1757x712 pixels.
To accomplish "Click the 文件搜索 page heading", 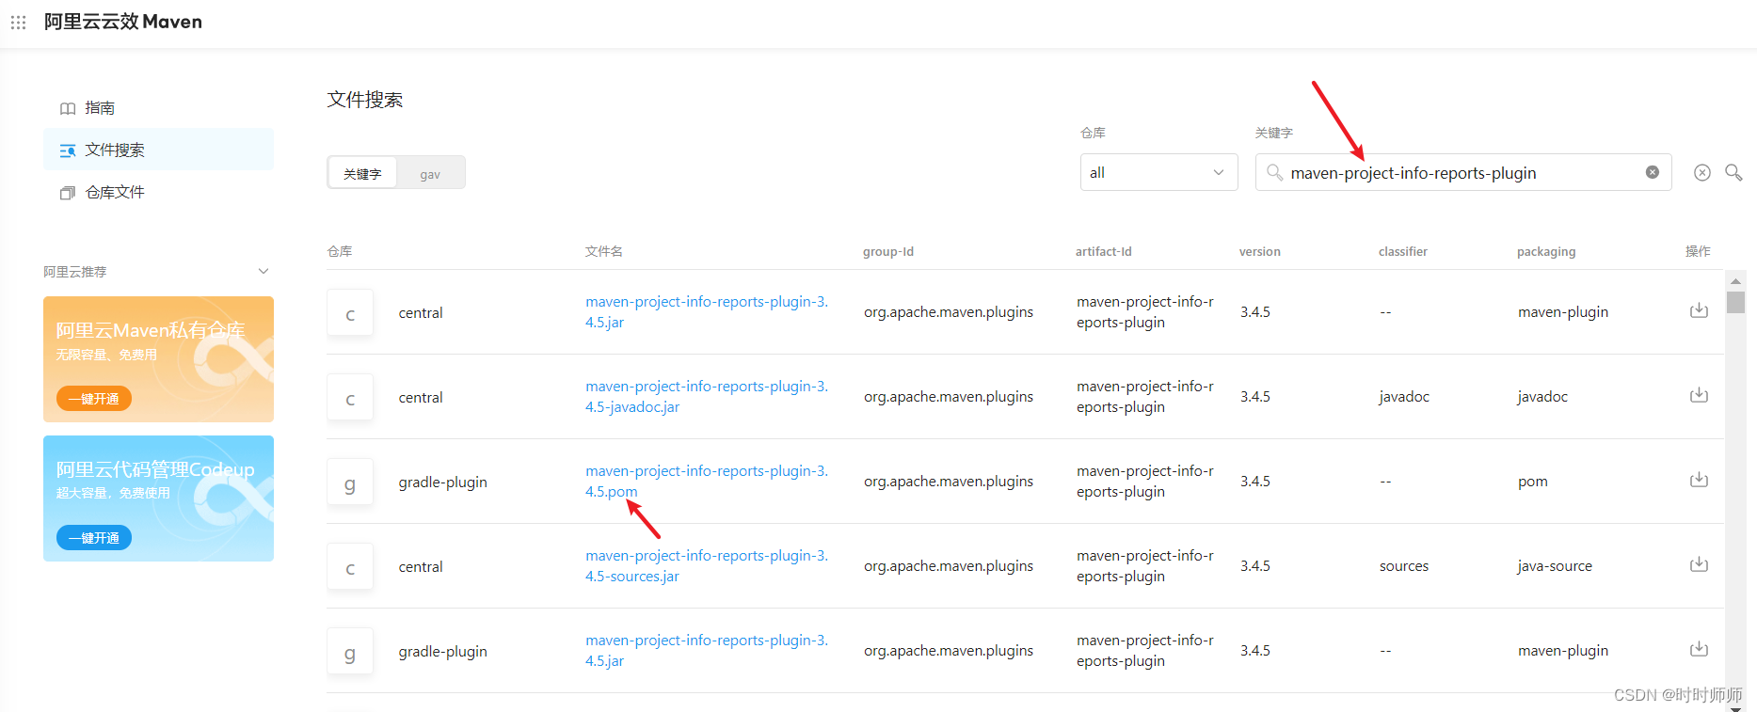I will coord(365,100).
